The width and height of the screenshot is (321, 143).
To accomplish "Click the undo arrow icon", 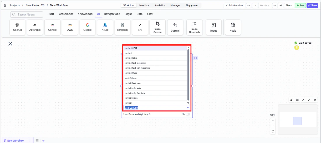I will click(x=249, y=5).
